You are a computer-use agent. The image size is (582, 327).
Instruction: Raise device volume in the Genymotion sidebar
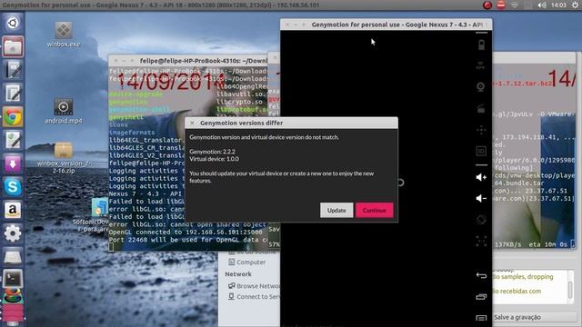point(481,177)
